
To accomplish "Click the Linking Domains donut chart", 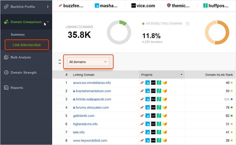I will 119,32.
